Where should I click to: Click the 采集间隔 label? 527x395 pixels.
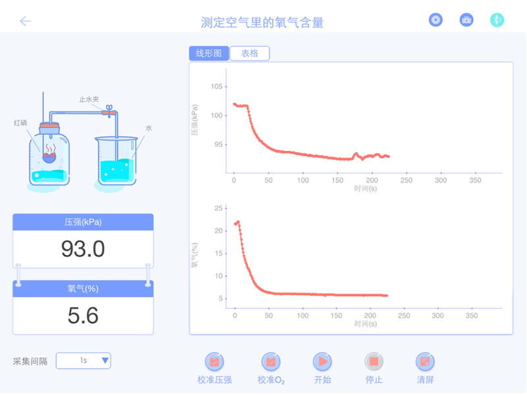30,361
